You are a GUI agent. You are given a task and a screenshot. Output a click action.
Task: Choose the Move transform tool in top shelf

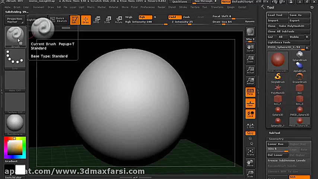[97, 20]
